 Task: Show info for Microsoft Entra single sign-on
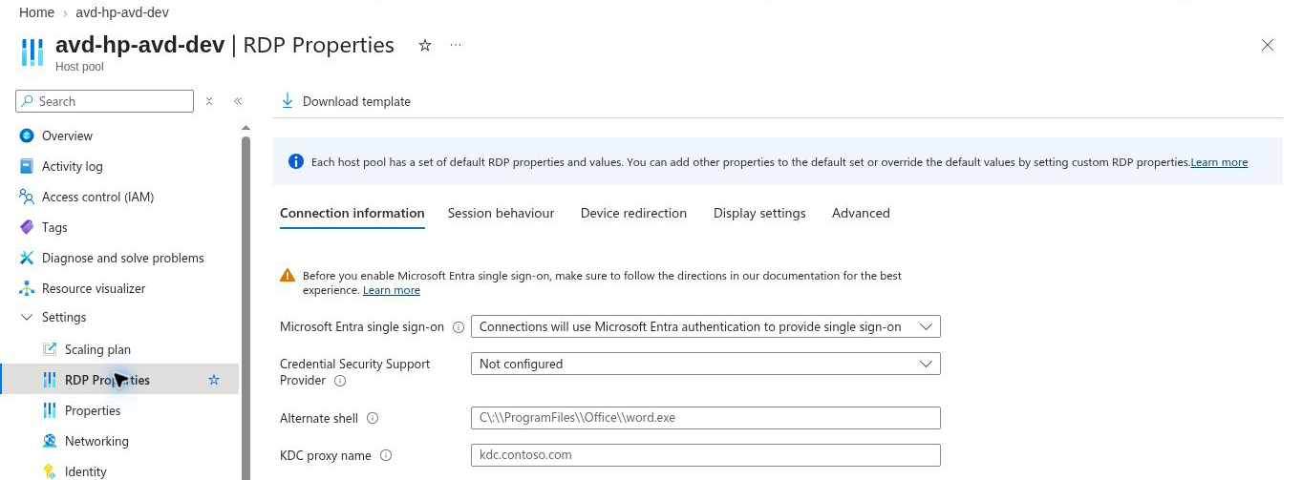459,326
